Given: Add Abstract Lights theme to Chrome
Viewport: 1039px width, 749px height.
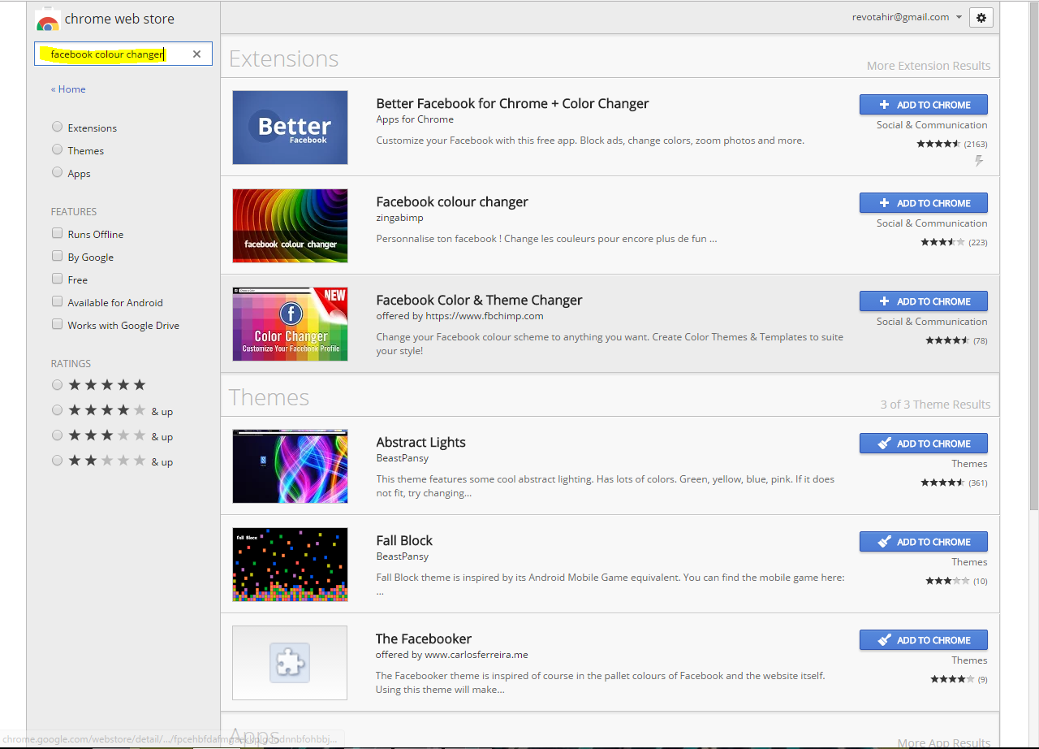Looking at the screenshot, I should (x=924, y=444).
